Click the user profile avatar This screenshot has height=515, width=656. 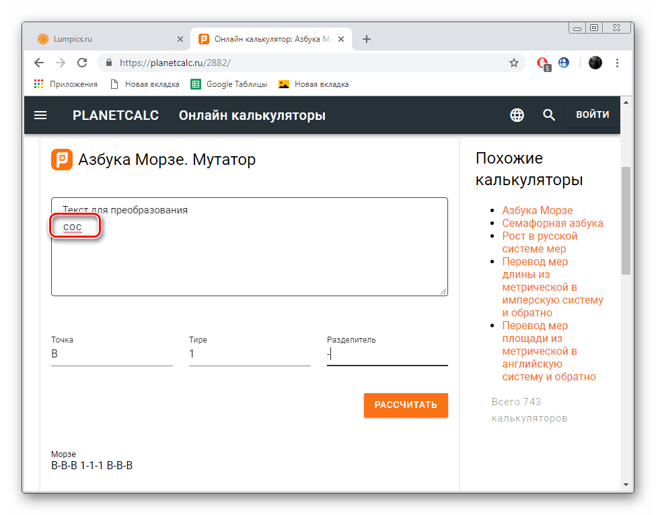tap(595, 63)
